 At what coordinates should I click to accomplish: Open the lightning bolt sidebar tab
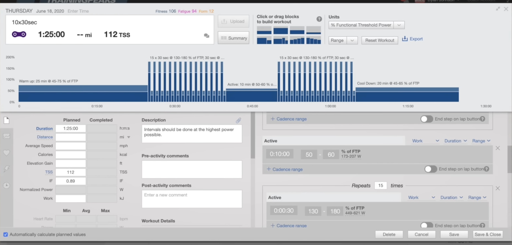point(7,169)
